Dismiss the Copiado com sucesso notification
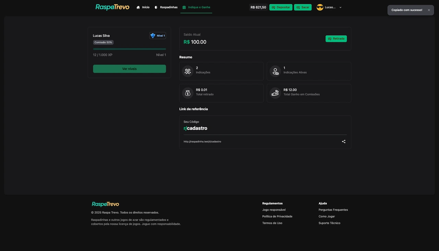 tap(429, 10)
